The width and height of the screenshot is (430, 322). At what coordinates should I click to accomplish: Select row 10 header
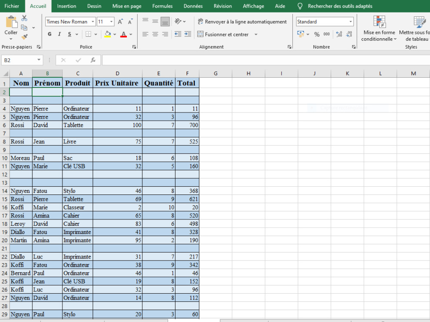[x=5, y=158]
